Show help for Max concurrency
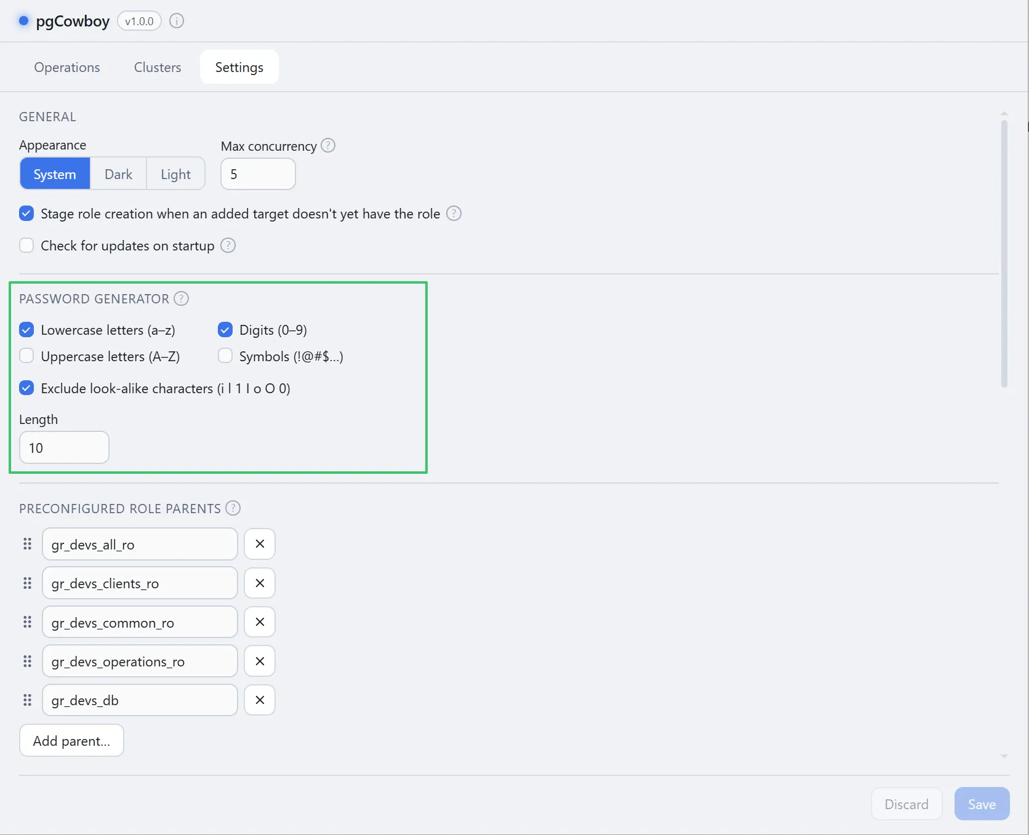The width and height of the screenshot is (1029, 835). [328, 145]
